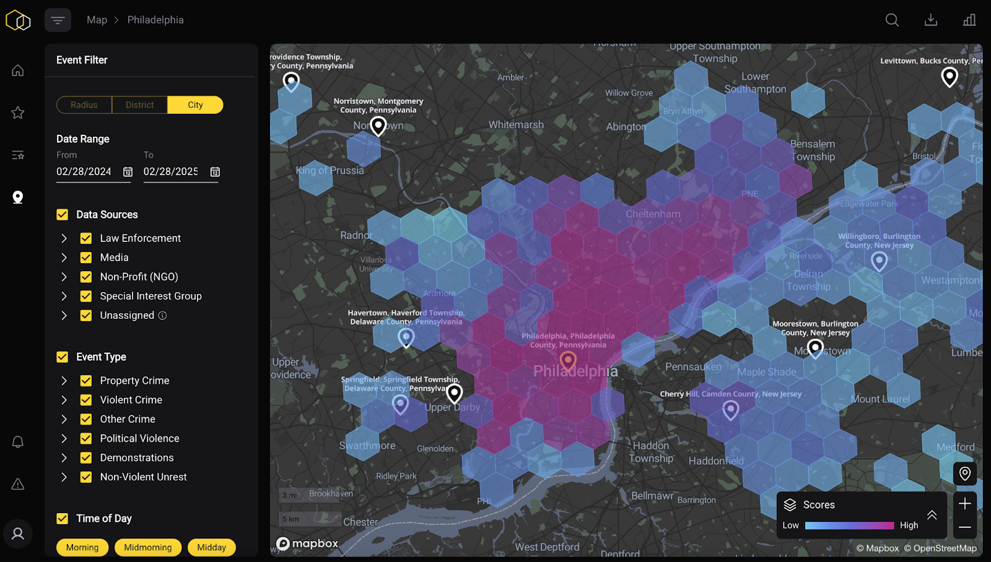Toggle the Midday time chip
The image size is (991, 562).
[212, 547]
